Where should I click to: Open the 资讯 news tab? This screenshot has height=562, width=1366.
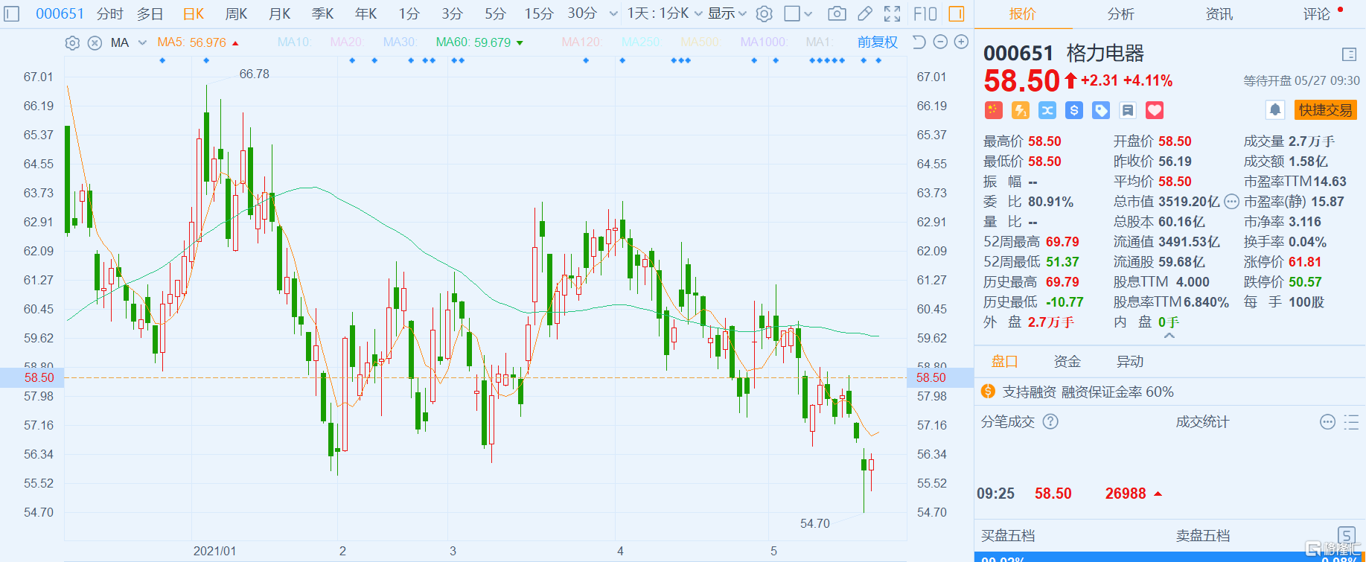(1219, 13)
